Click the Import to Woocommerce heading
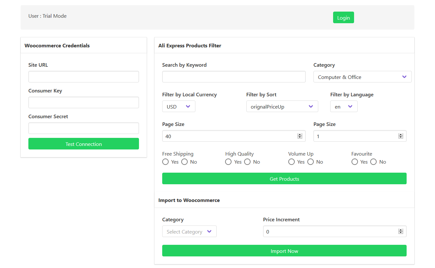This screenshot has width=435, height=268. (x=189, y=200)
